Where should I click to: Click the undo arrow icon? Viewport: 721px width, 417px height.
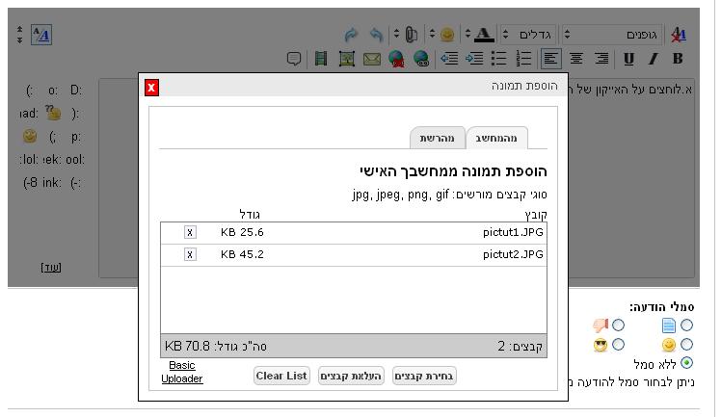point(376,35)
